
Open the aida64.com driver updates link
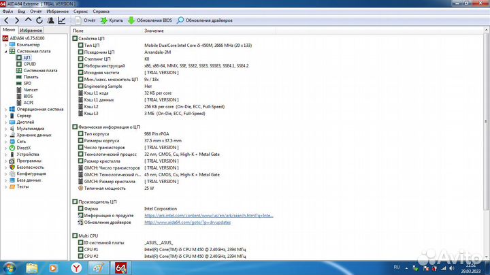pyautogui.click(x=188, y=223)
